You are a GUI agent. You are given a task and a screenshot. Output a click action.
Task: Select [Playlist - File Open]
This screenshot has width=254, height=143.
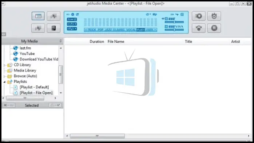[x=36, y=93]
